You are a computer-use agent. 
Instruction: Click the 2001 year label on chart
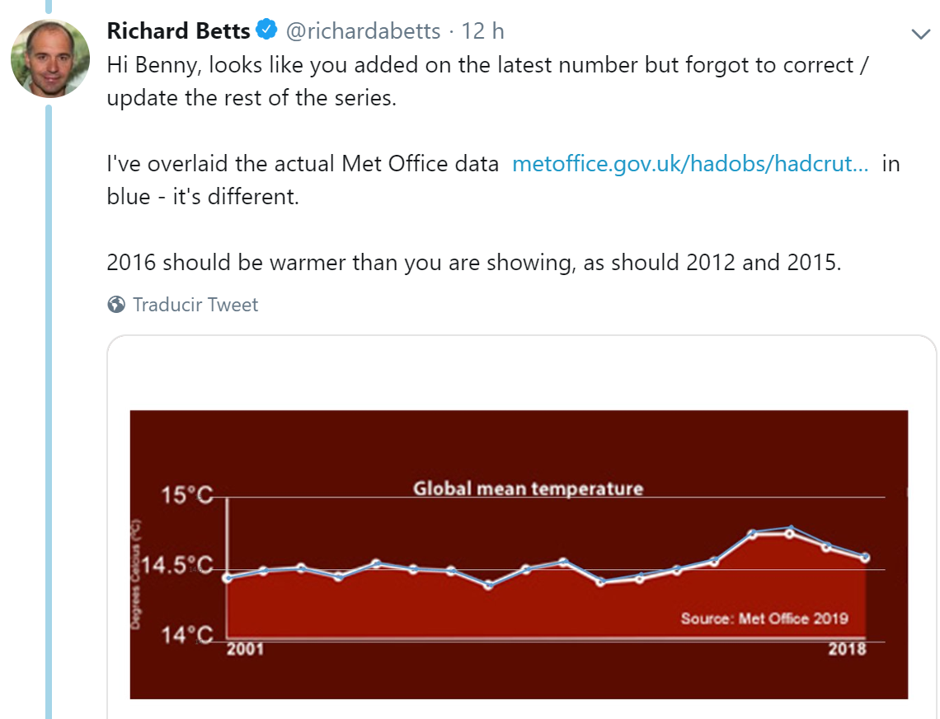pos(246,650)
